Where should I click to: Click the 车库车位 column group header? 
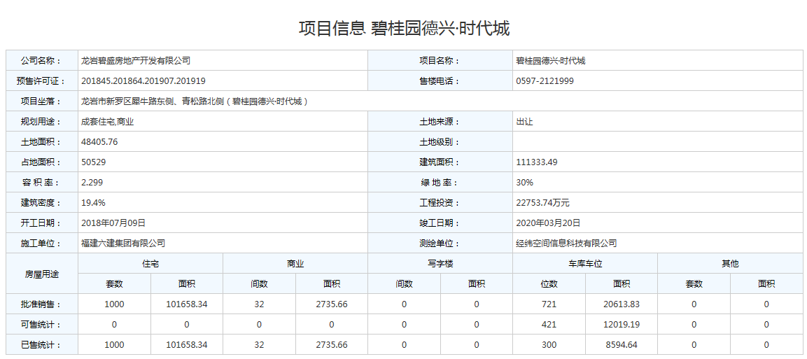[x=585, y=263]
